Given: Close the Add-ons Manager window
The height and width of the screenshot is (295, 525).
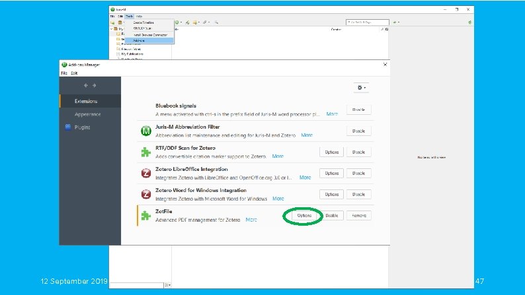Looking at the screenshot, I should [385, 65].
